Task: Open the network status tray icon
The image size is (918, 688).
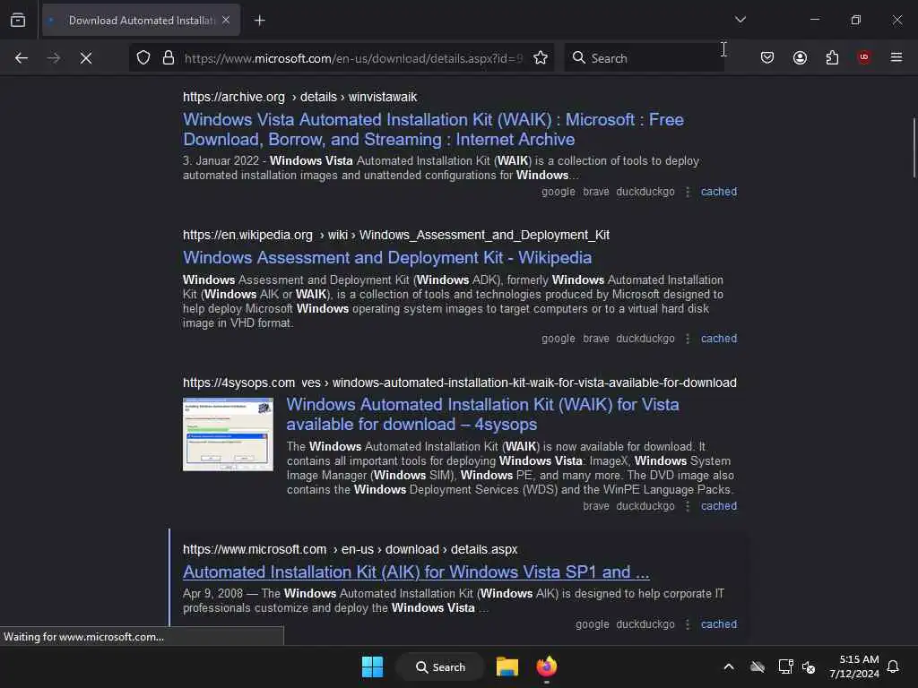Action: click(x=785, y=666)
